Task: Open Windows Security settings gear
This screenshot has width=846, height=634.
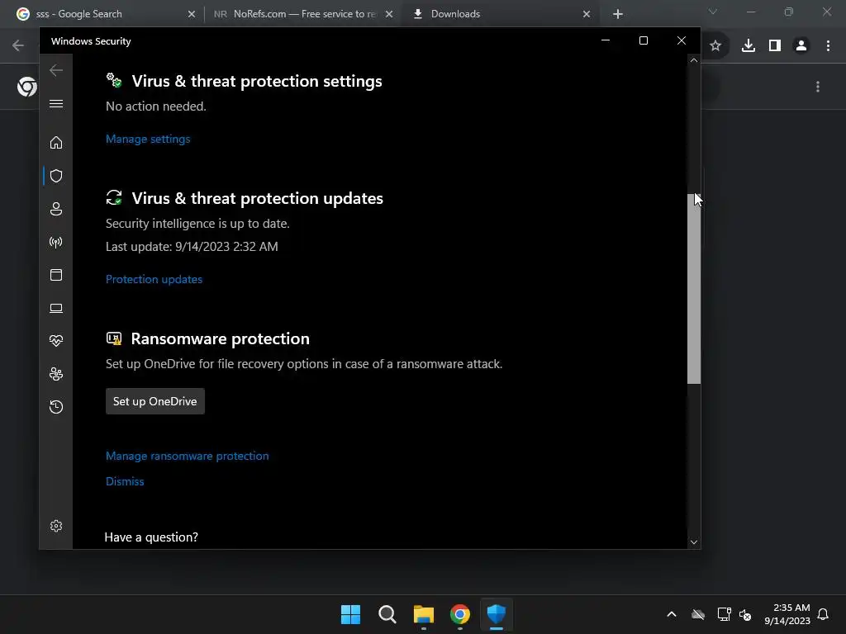Action: [56, 526]
